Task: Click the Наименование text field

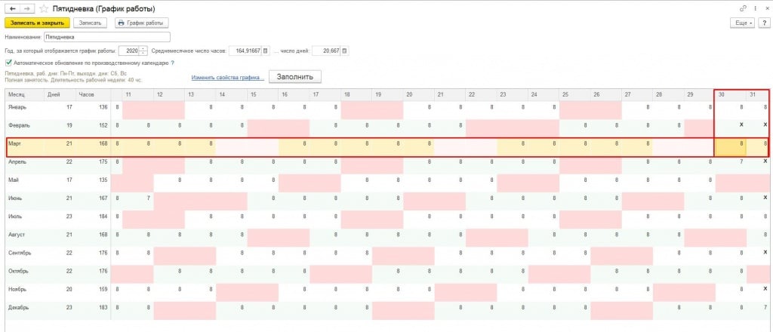Action: [106, 36]
